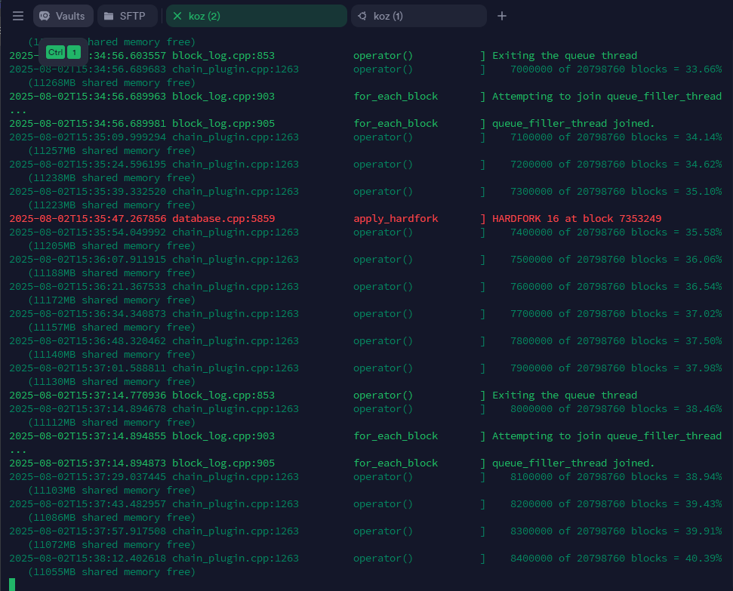Click the apply_hardfork function name

pos(396,219)
